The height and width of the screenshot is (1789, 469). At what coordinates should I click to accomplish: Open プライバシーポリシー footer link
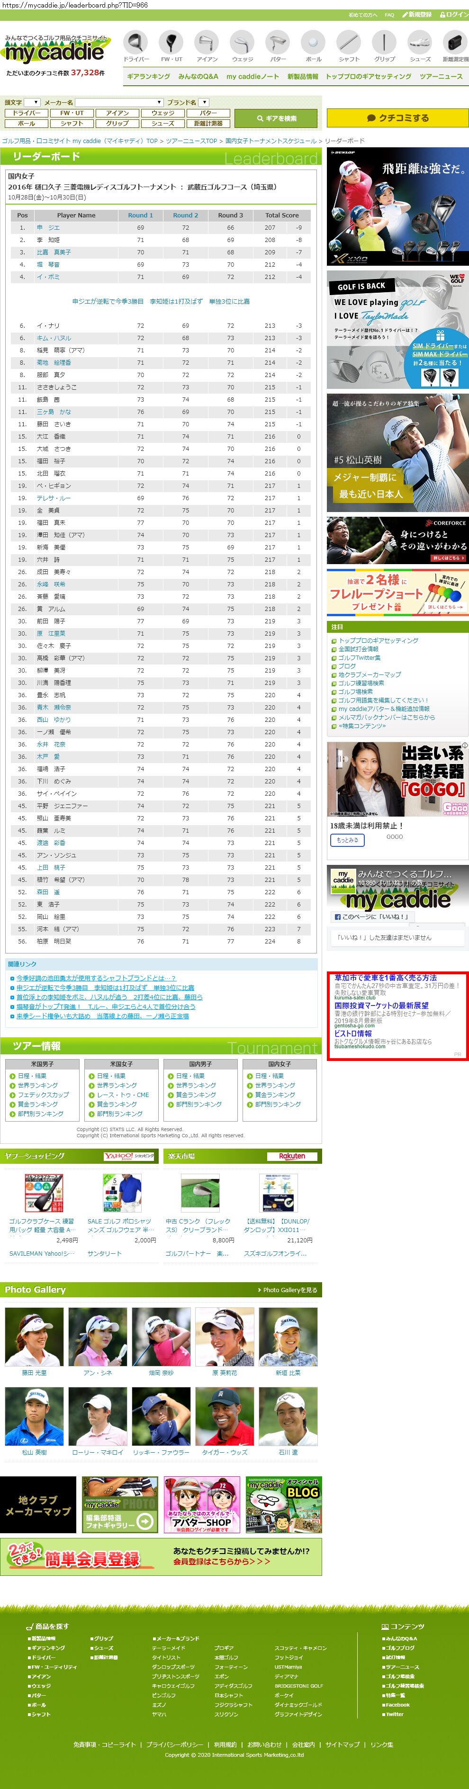175,1744
